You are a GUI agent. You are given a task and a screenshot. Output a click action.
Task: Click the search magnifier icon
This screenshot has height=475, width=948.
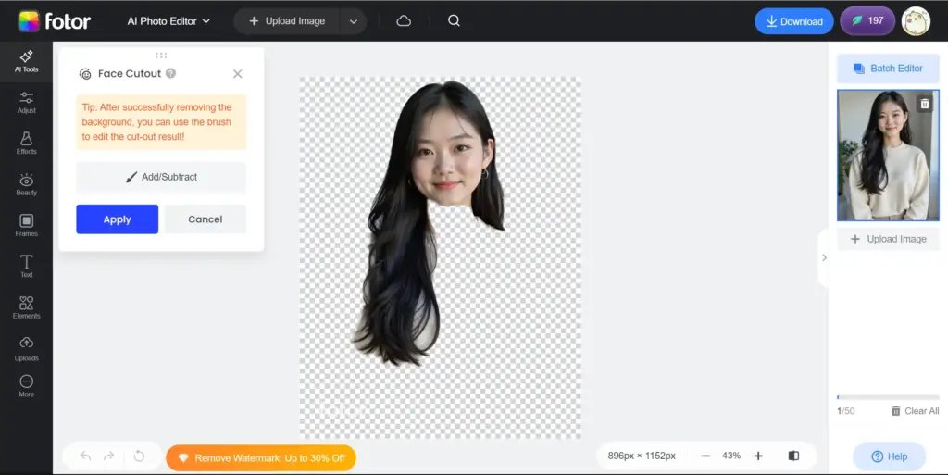click(x=454, y=20)
